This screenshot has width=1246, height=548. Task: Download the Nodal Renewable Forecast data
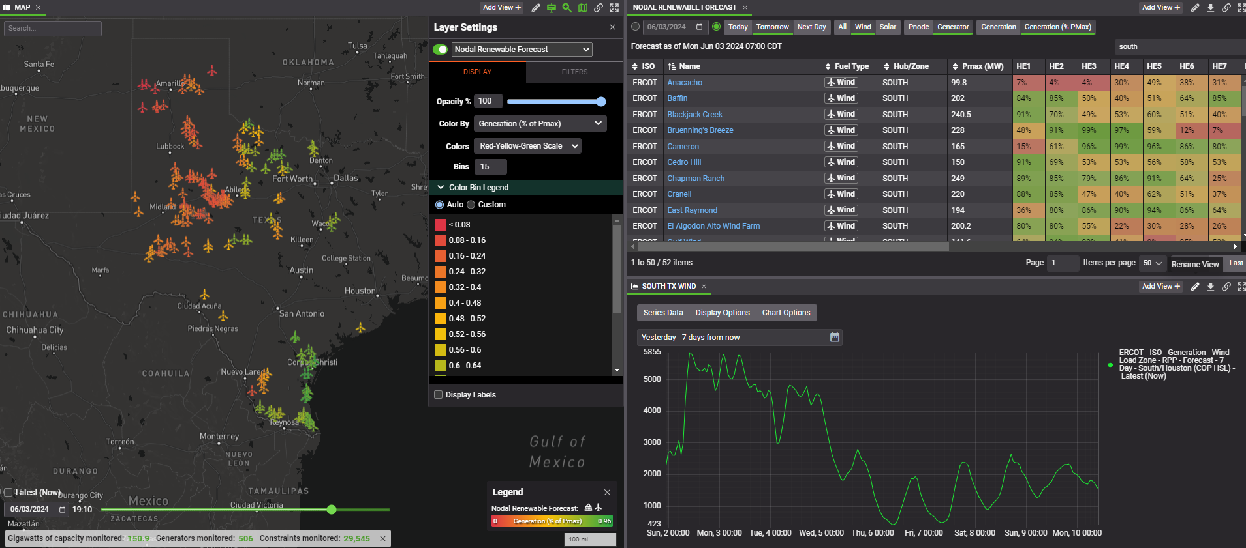pos(1211,8)
